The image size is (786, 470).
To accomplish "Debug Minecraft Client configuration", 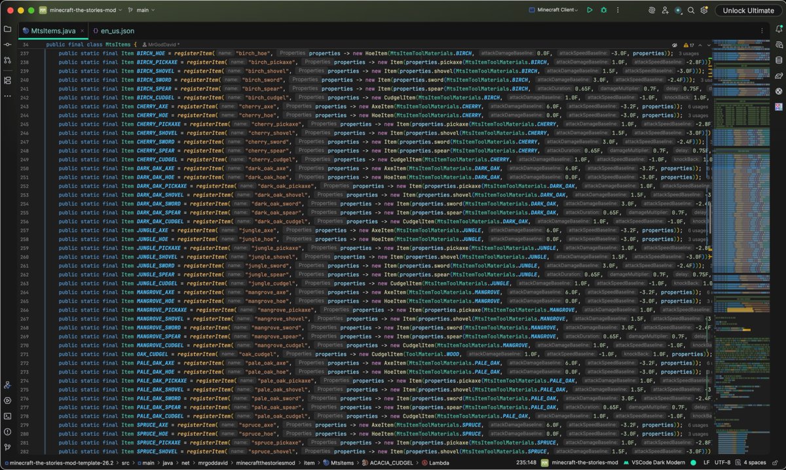I will [x=603, y=10].
